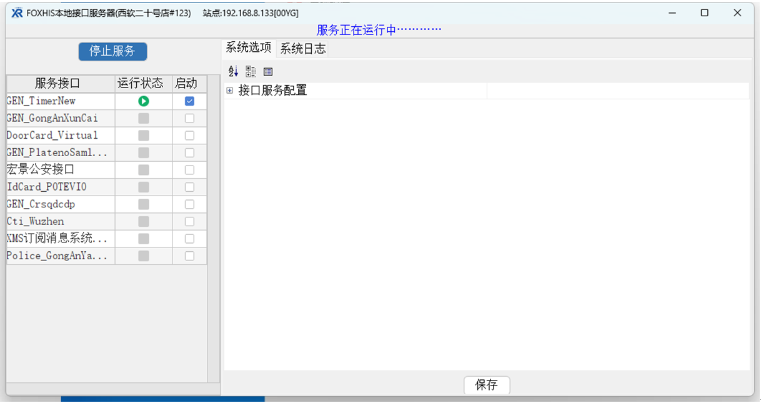Viewport: 761px width, 403px height.
Task: Uncheck the 启动 checkbox for GEN_TimerNew
Action: pyautogui.click(x=189, y=101)
